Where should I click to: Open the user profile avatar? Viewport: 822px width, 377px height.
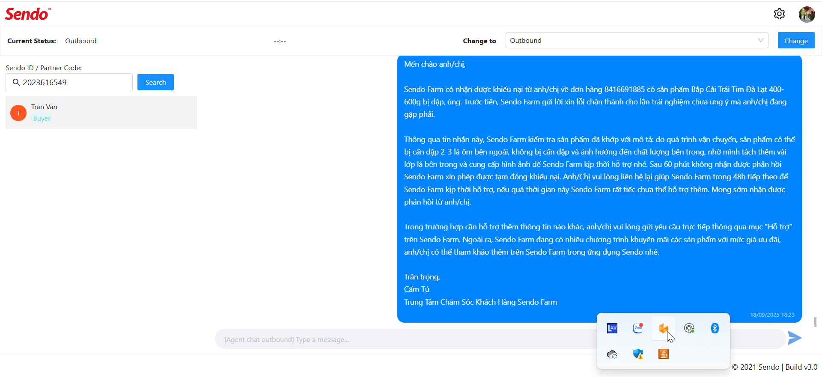(x=807, y=14)
